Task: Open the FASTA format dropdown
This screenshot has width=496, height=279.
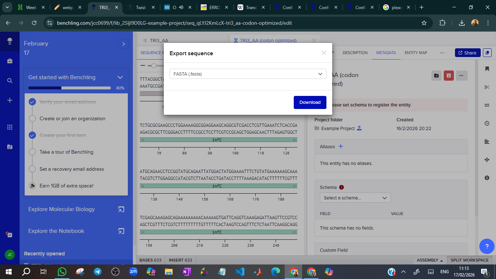Action: tap(248, 74)
